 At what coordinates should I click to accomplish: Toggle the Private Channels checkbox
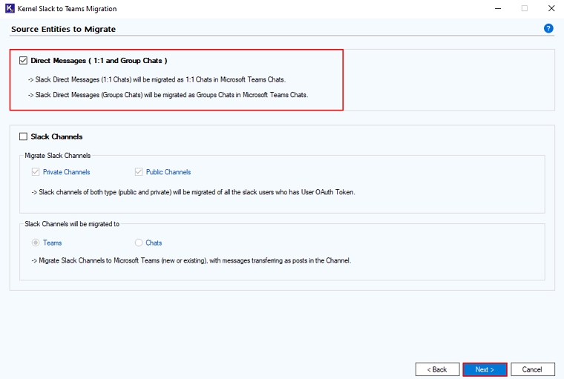coord(36,172)
